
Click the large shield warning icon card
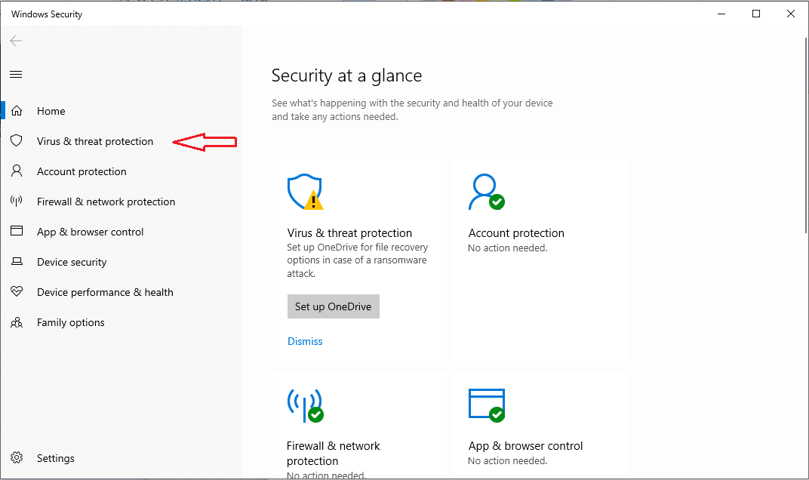306,192
